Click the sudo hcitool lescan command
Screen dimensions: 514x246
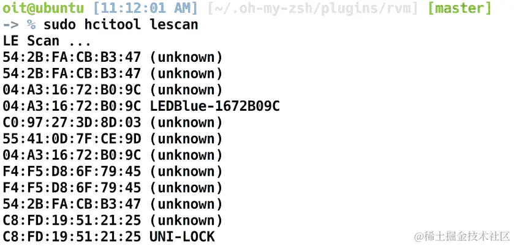[121, 24]
